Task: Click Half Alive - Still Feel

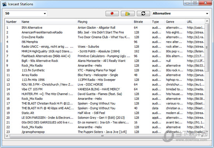Action: click(91, 113)
